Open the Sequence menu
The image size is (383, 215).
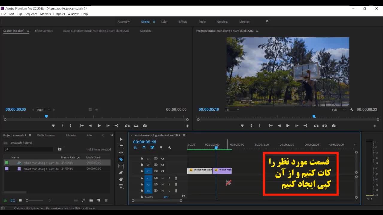point(31,14)
